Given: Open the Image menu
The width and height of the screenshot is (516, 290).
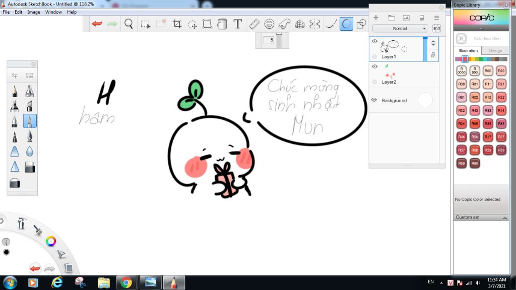Looking at the screenshot, I should (34, 12).
